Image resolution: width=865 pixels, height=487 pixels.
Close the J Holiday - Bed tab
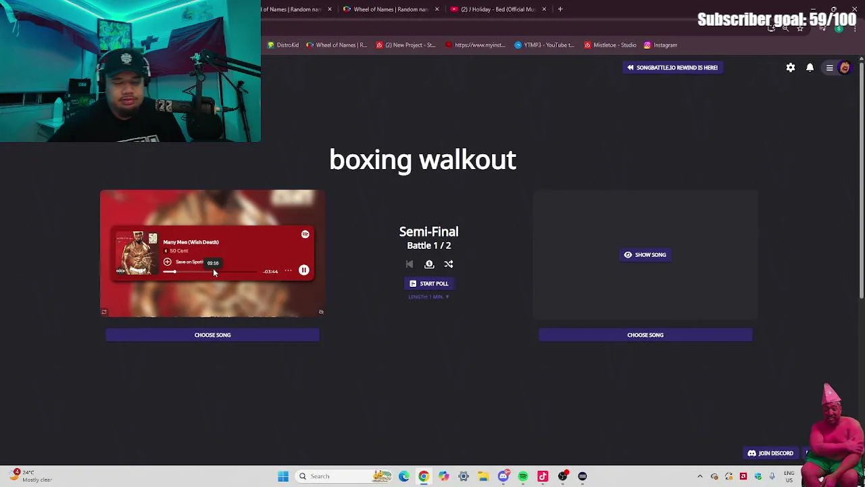pos(544,9)
